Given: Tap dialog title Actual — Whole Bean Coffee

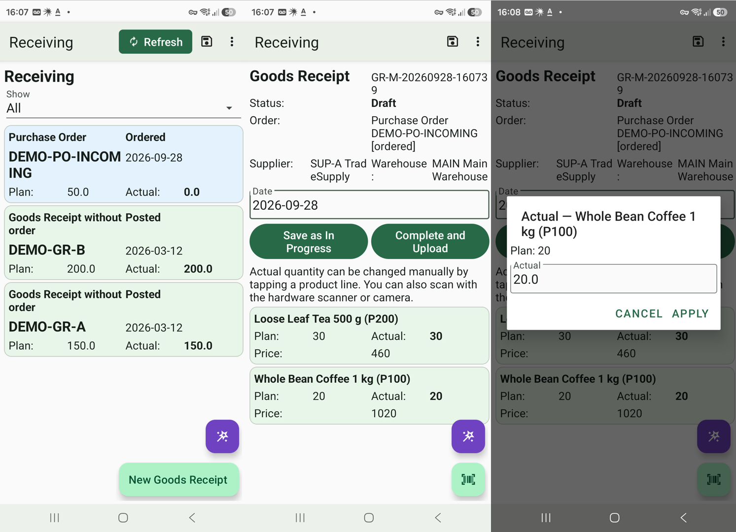Looking at the screenshot, I should (609, 224).
